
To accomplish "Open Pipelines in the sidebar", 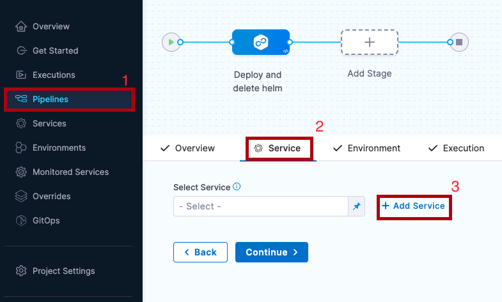I will (50, 99).
